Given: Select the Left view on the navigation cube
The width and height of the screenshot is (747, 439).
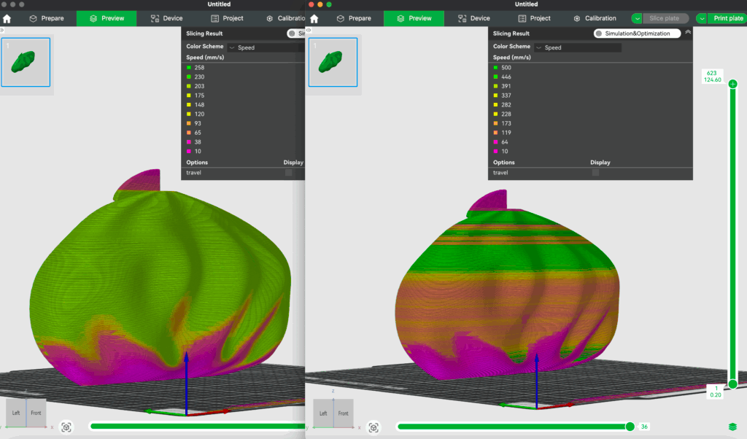Looking at the screenshot, I should pyautogui.click(x=325, y=412).
